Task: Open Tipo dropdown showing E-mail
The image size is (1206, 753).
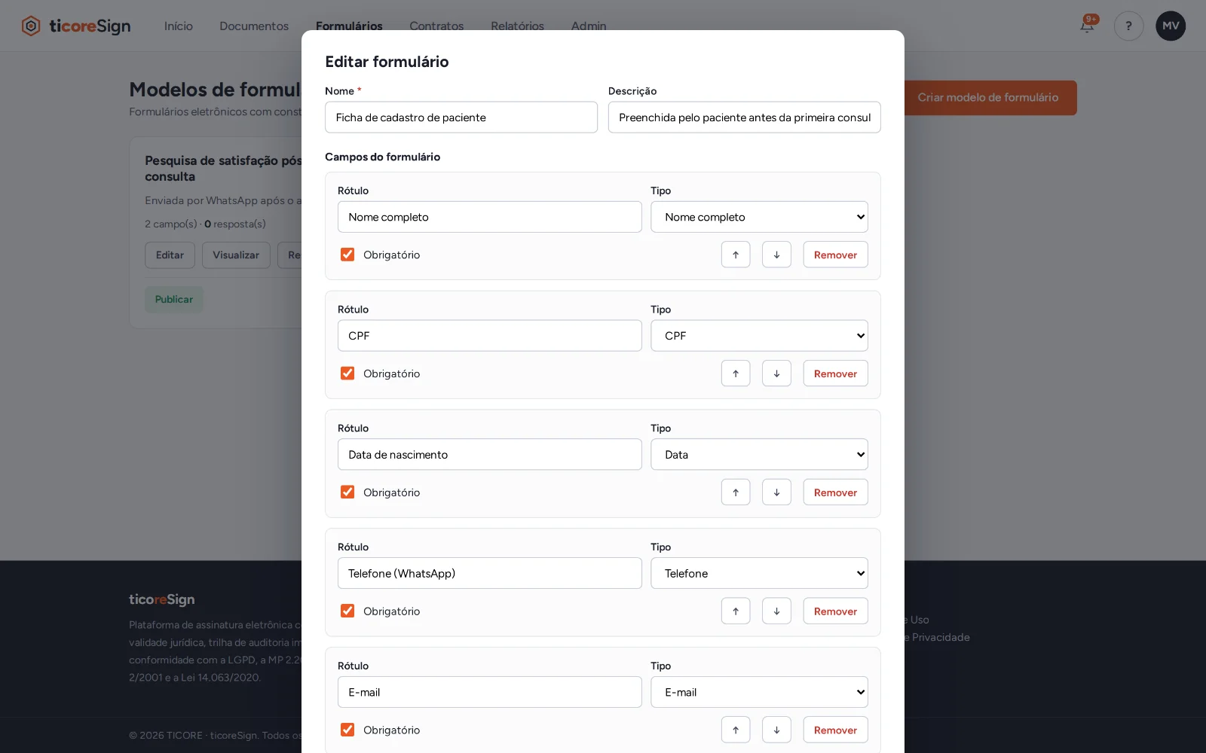Action: coord(759,692)
